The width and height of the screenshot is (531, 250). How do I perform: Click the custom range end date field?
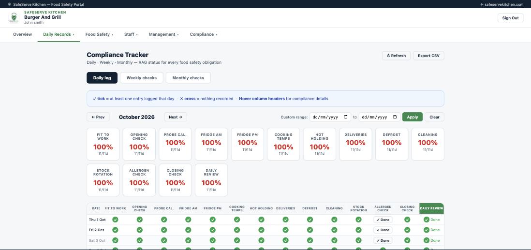tap(379, 117)
